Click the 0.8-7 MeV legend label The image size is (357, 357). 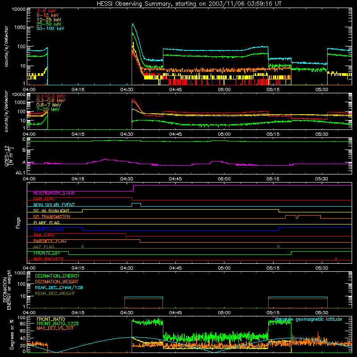point(49,105)
